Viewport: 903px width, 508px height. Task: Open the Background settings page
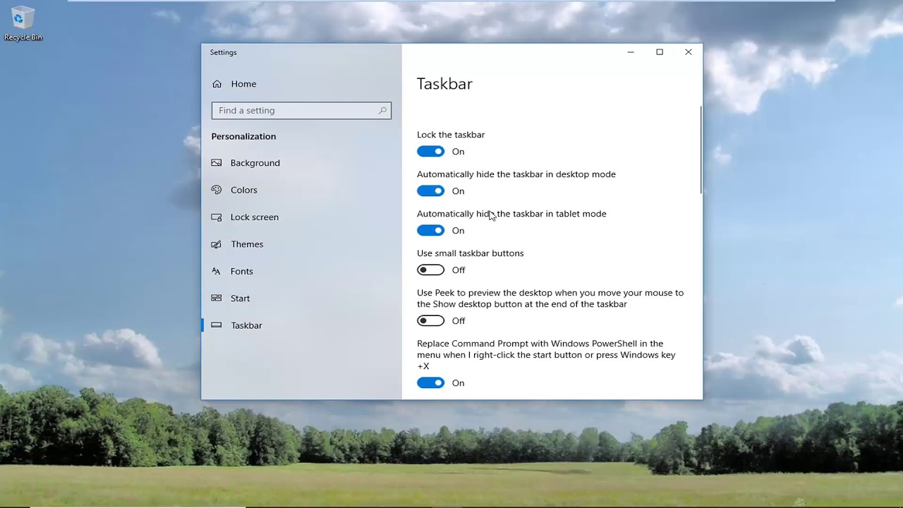pos(301,163)
